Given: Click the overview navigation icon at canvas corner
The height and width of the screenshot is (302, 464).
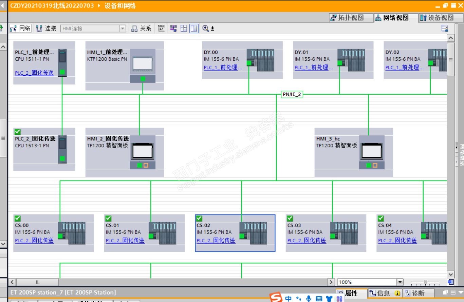Looking at the screenshot, I should [x=450, y=282].
